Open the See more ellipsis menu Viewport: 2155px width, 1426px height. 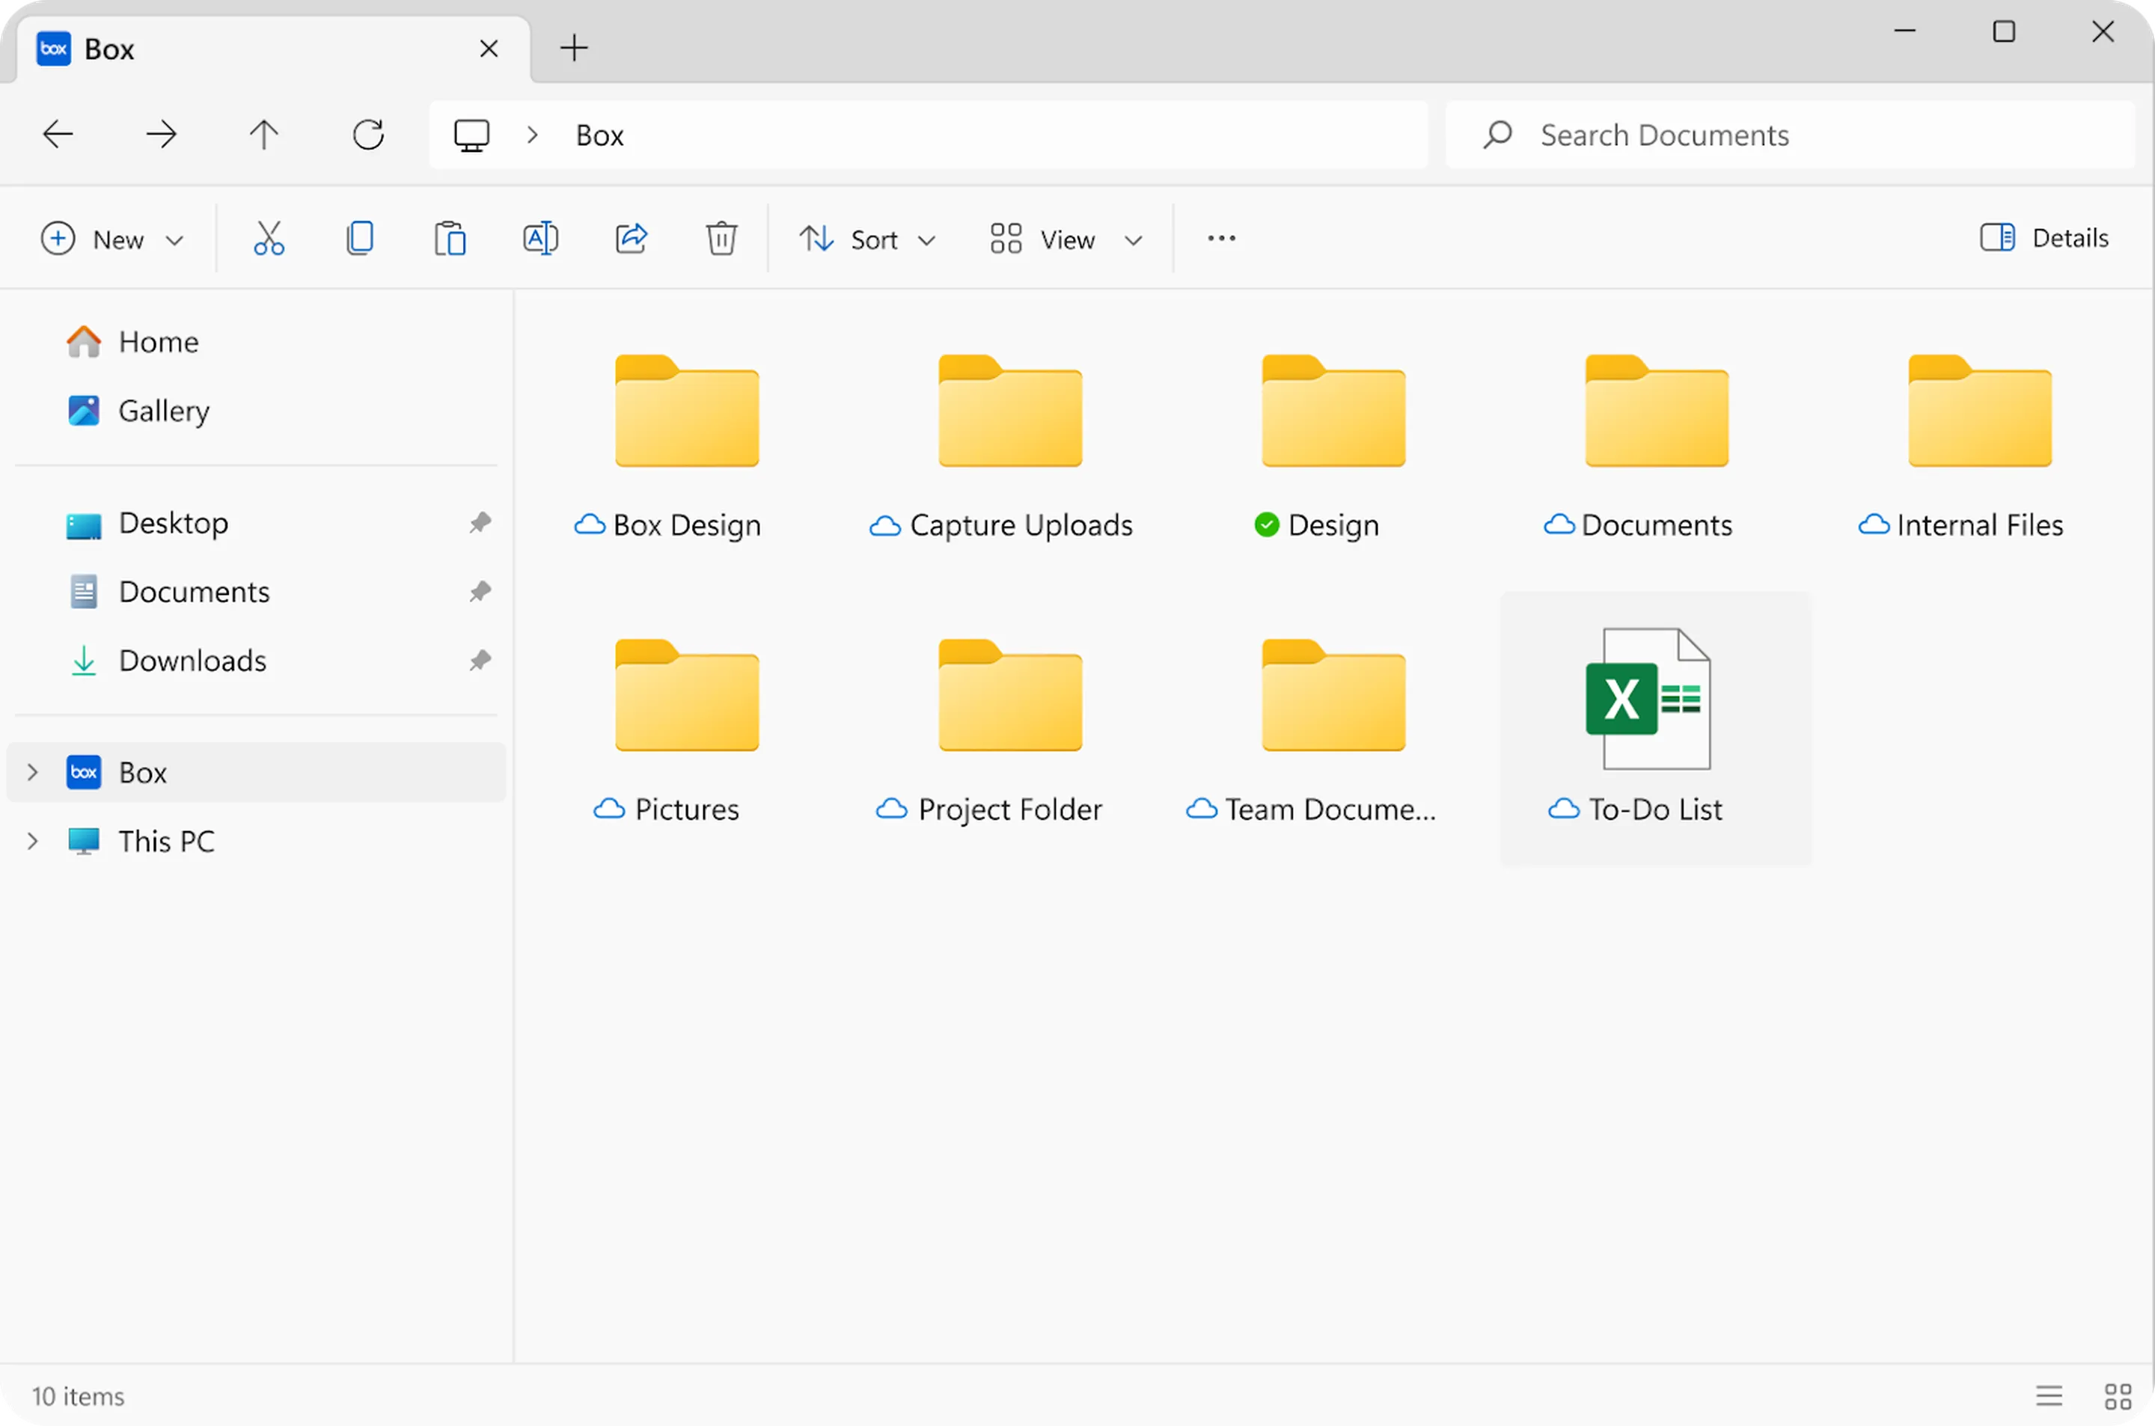coord(1221,238)
